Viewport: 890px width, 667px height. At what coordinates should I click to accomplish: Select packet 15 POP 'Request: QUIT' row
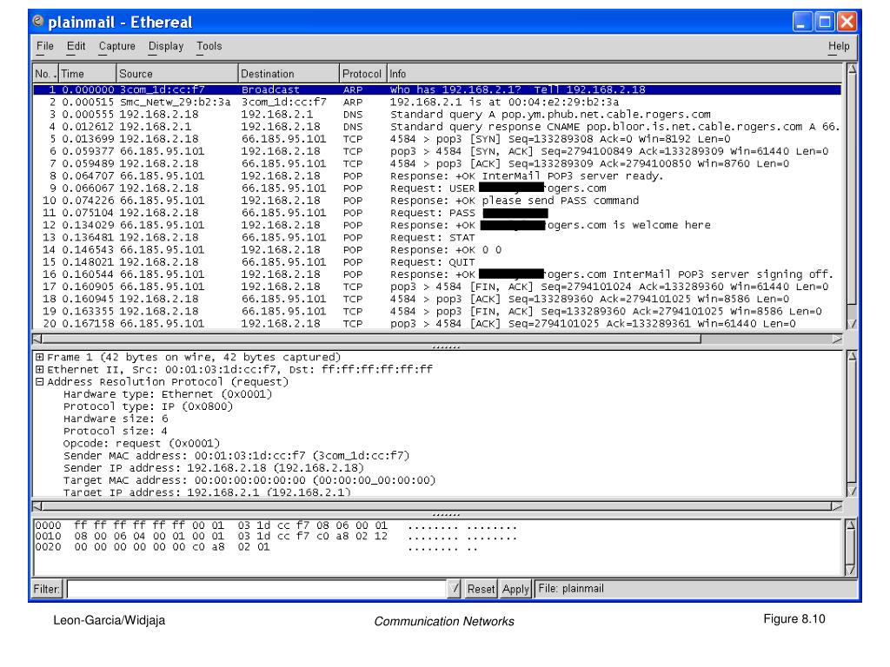point(437,262)
